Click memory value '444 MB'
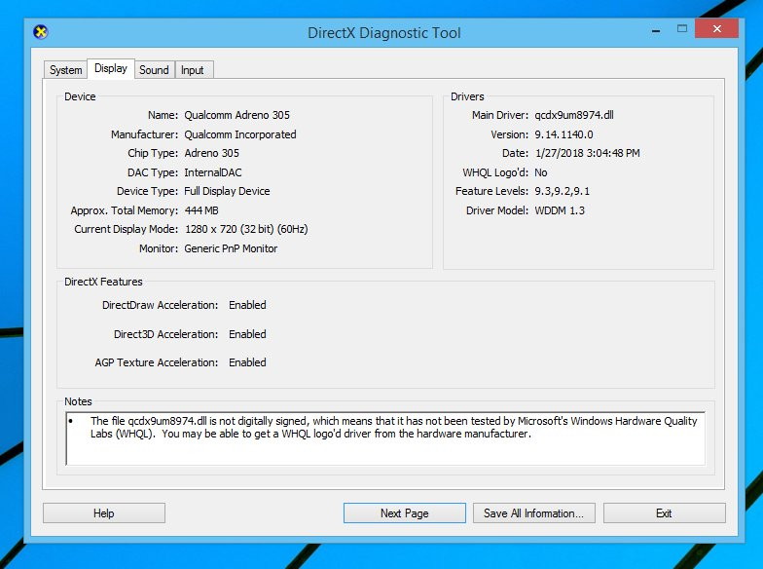 click(x=201, y=210)
